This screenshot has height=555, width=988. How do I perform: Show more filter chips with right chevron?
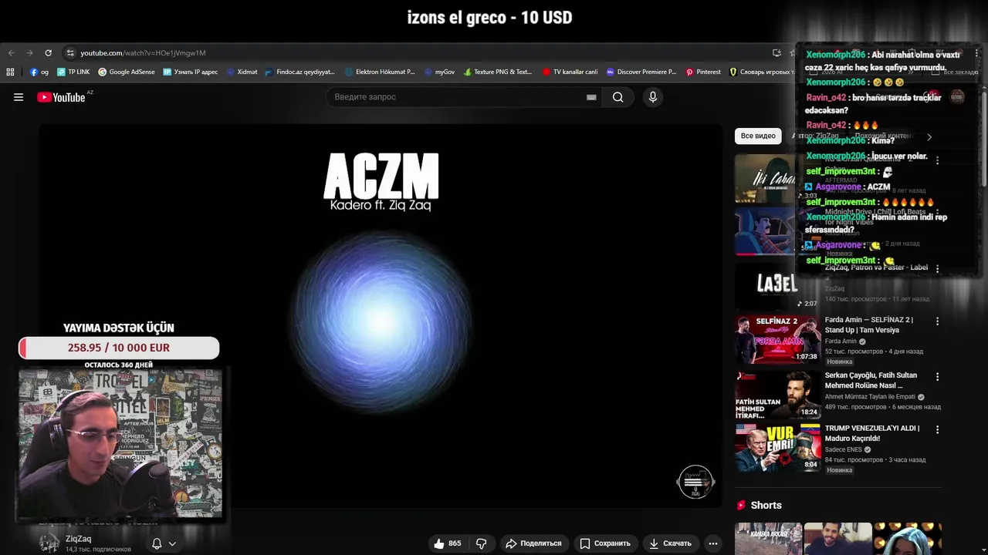pyautogui.click(x=929, y=136)
